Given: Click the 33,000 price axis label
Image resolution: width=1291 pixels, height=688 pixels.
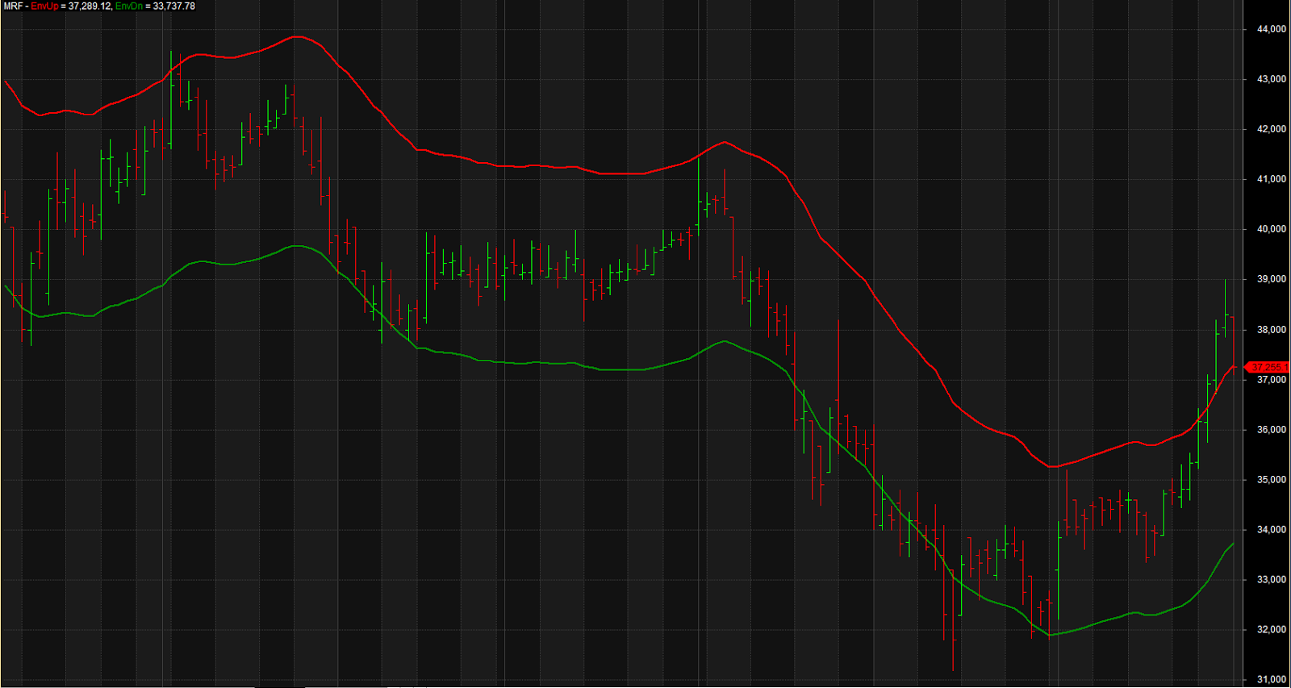Looking at the screenshot, I should (x=1272, y=580).
